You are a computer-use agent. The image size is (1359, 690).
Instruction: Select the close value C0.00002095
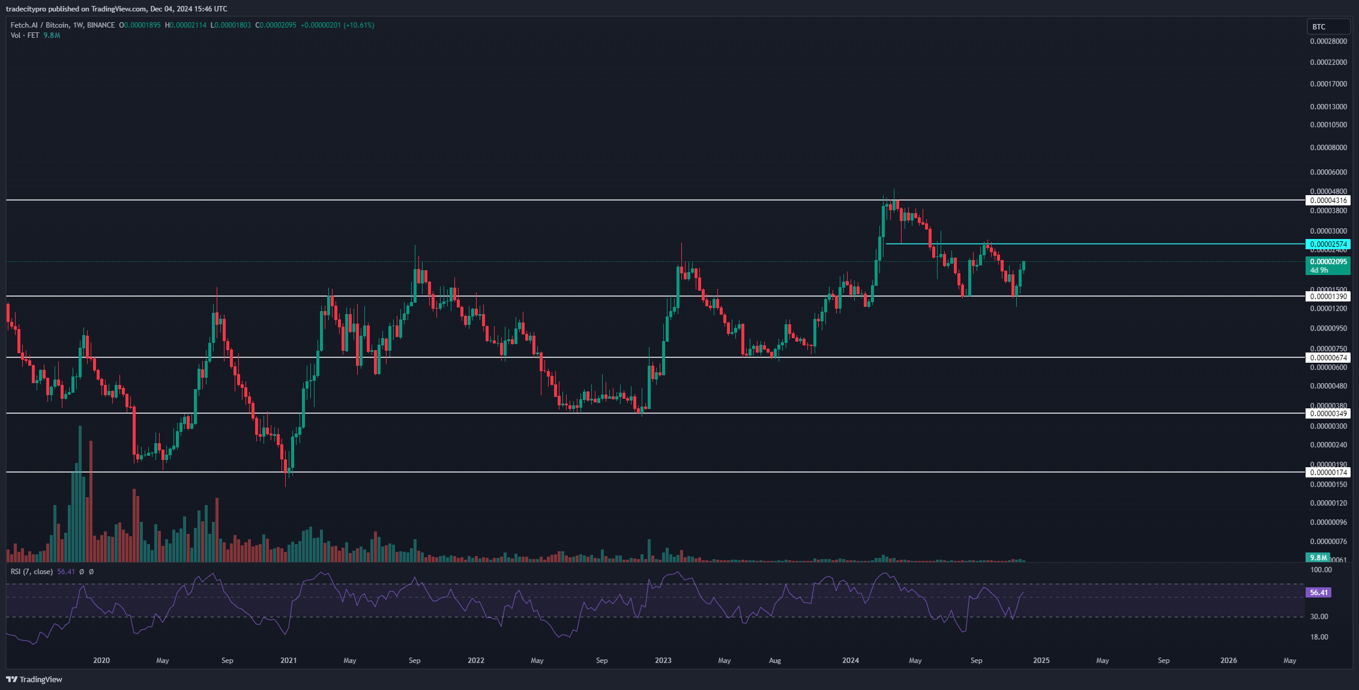tap(276, 25)
